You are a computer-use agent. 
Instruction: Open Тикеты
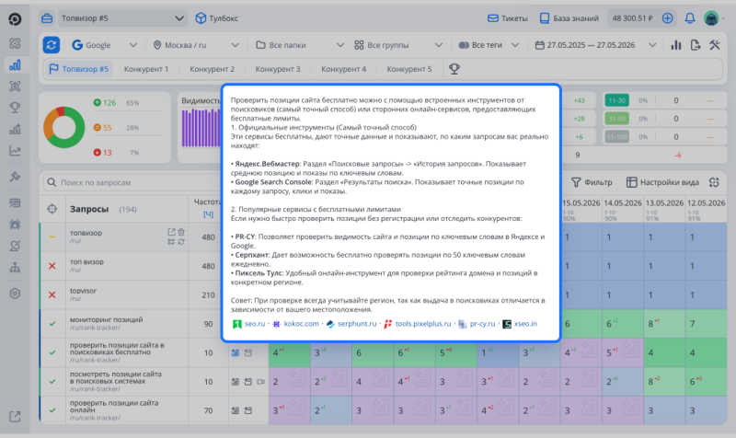tap(508, 18)
